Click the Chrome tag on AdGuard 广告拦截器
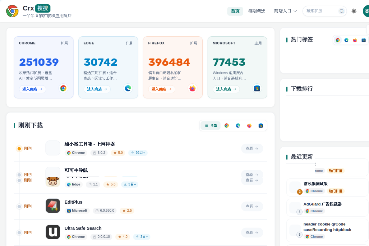369x246 pixels. coord(314,211)
